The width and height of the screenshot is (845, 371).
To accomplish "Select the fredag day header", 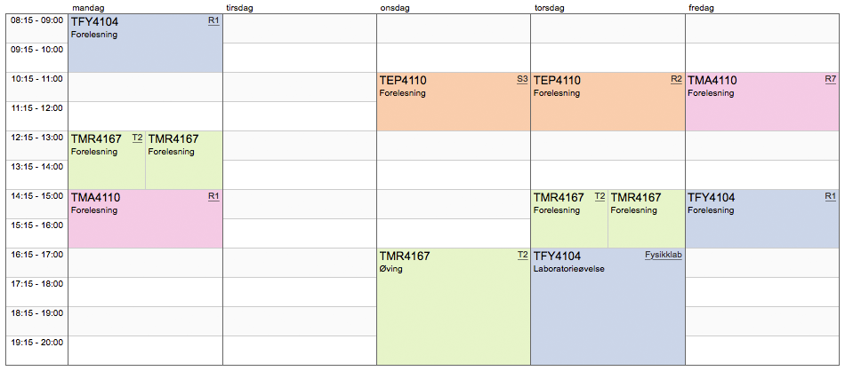I will tap(701, 8).
